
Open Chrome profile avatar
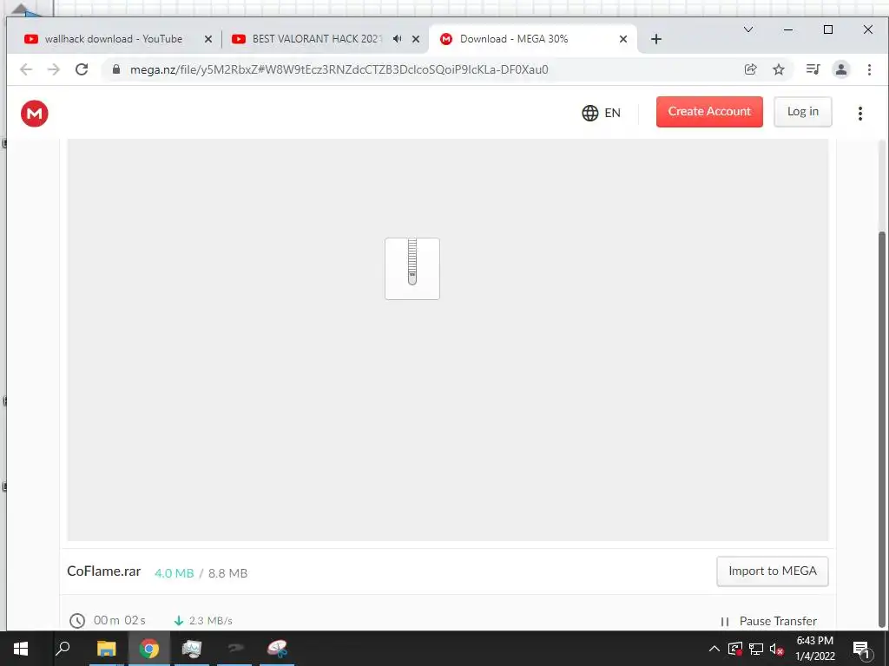[x=841, y=69]
